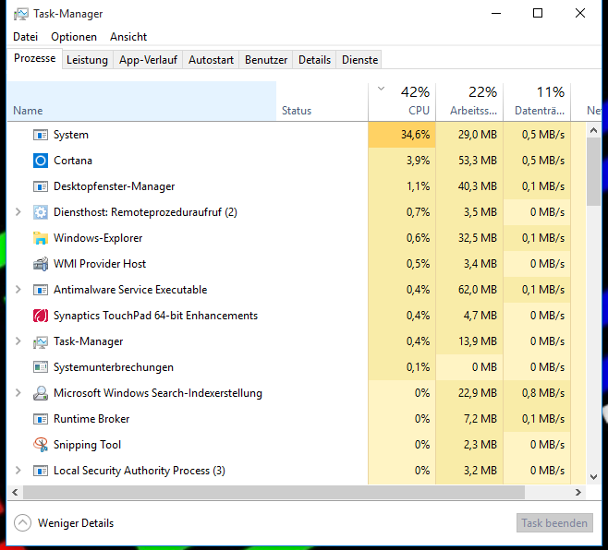Sort by the Datenträger column header
This screenshot has height=550, width=608.
[x=537, y=102]
